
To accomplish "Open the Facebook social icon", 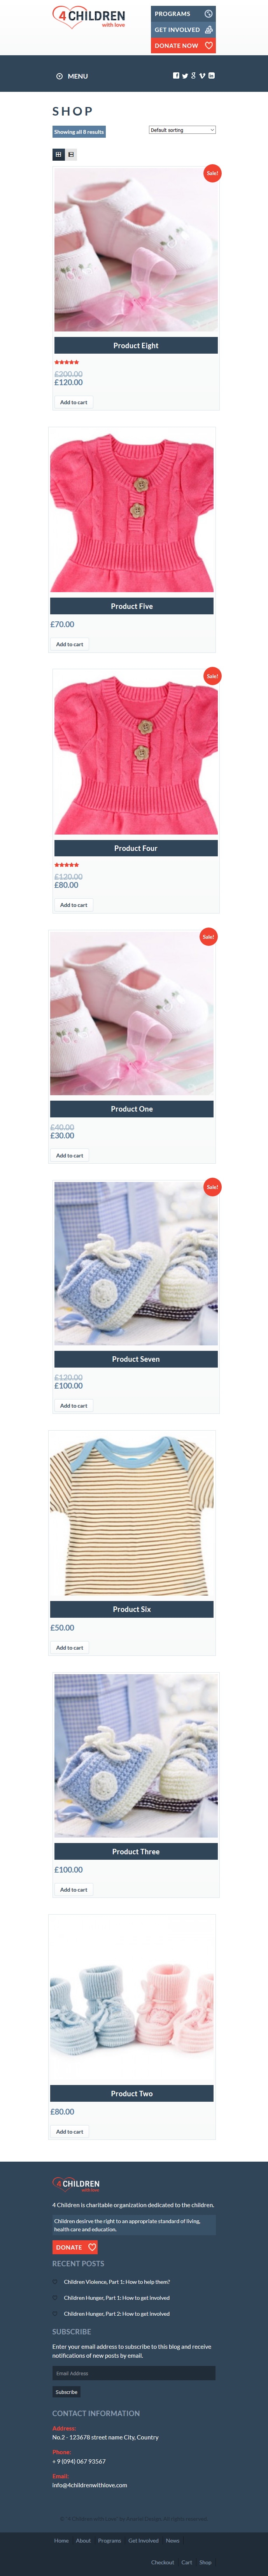I will coord(176,75).
